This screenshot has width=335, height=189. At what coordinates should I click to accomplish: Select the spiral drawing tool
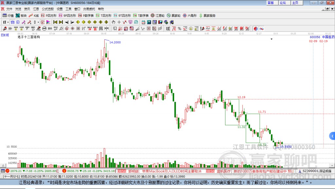click(x=33, y=29)
